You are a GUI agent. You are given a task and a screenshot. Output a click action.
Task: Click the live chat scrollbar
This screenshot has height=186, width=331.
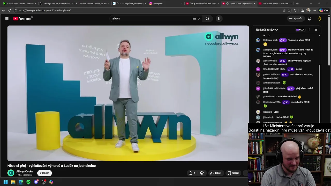[320, 94]
